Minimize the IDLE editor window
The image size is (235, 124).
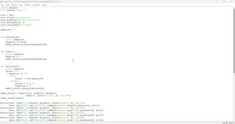pos(217,1)
